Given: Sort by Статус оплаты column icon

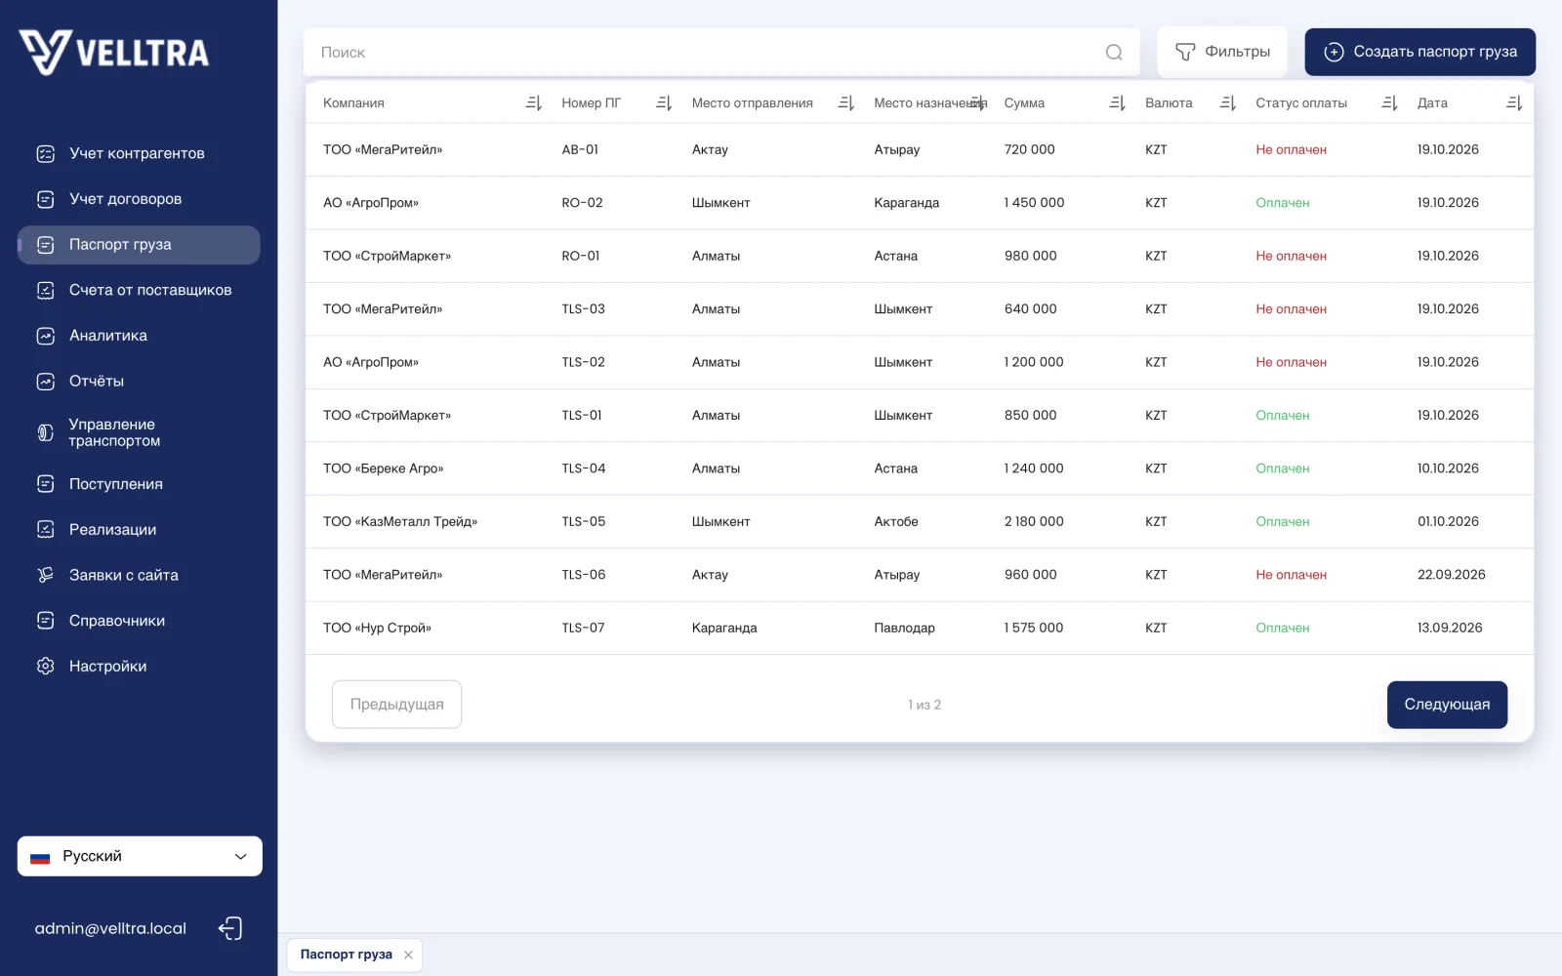Looking at the screenshot, I should [x=1390, y=102].
